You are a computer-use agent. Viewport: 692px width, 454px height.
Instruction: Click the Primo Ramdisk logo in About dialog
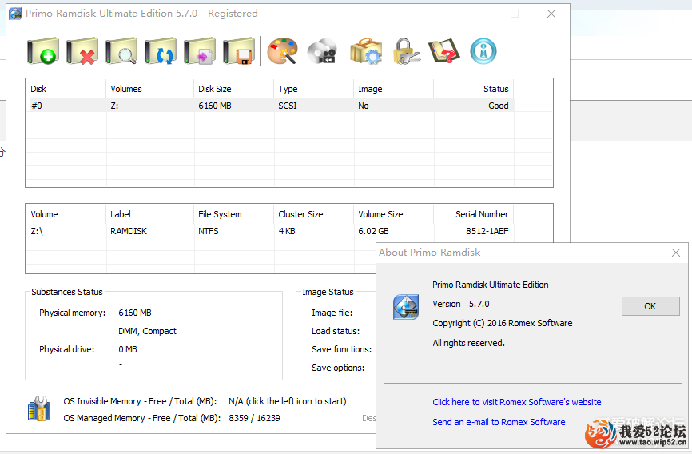pos(406,306)
